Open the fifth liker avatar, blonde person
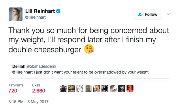179x108 pixels. click(97, 88)
